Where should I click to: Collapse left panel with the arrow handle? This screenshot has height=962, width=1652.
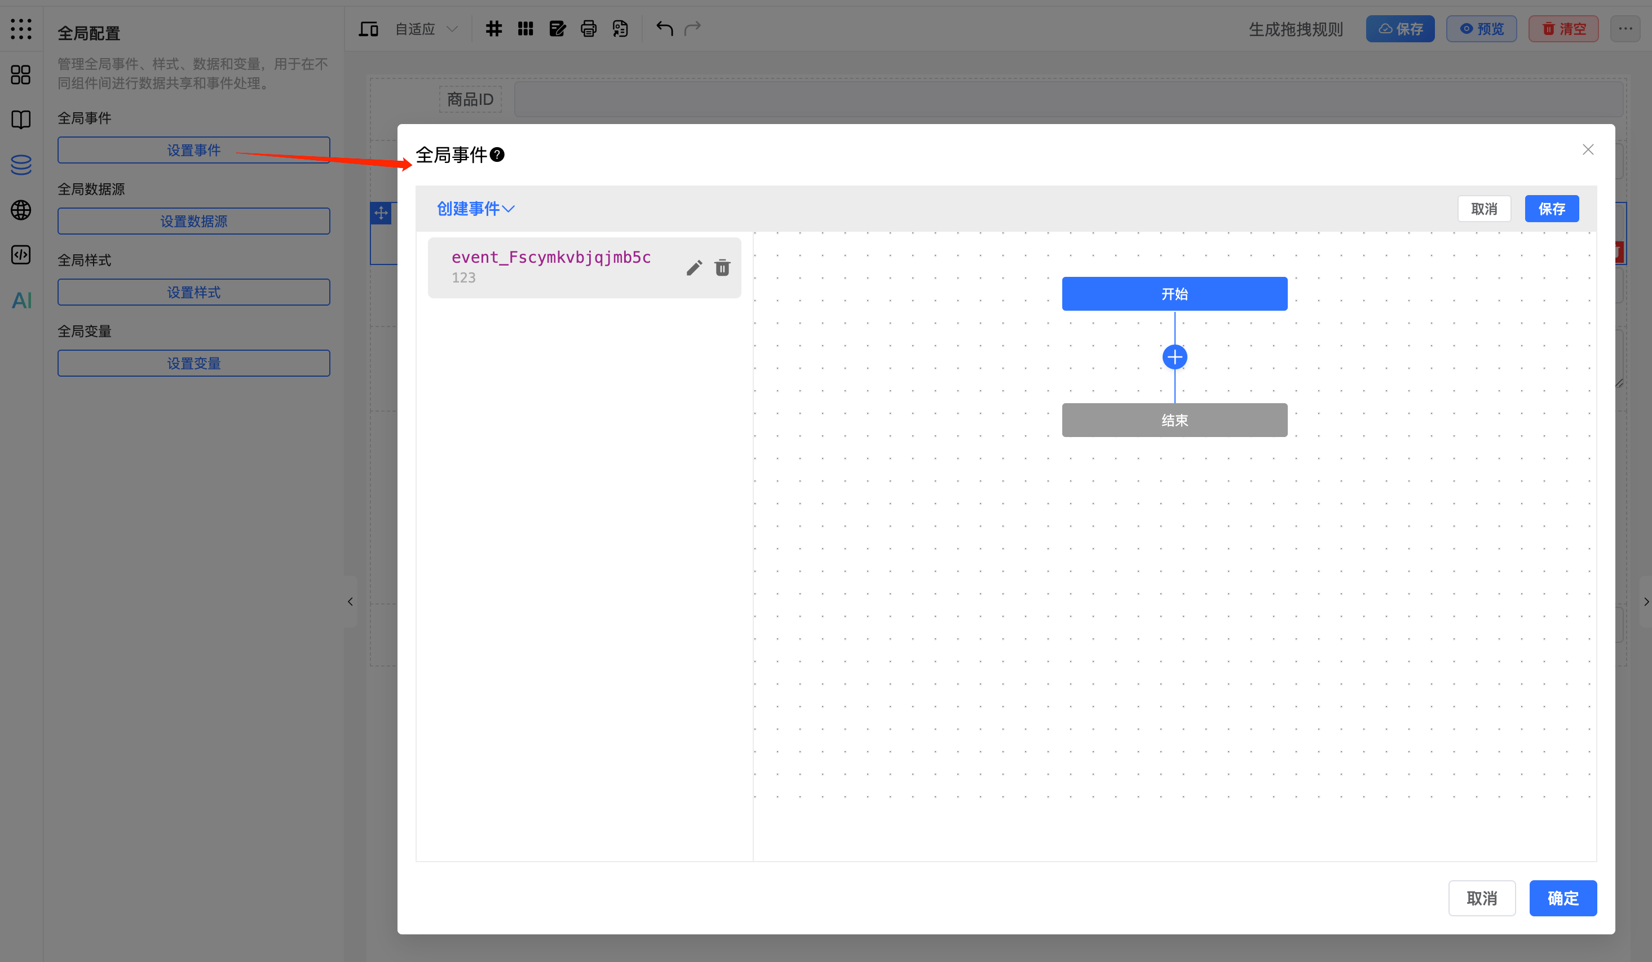(x=350, y=601)
